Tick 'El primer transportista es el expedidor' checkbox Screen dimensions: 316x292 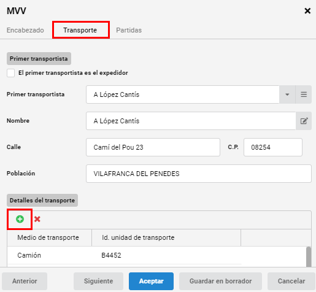coord(10,73)
